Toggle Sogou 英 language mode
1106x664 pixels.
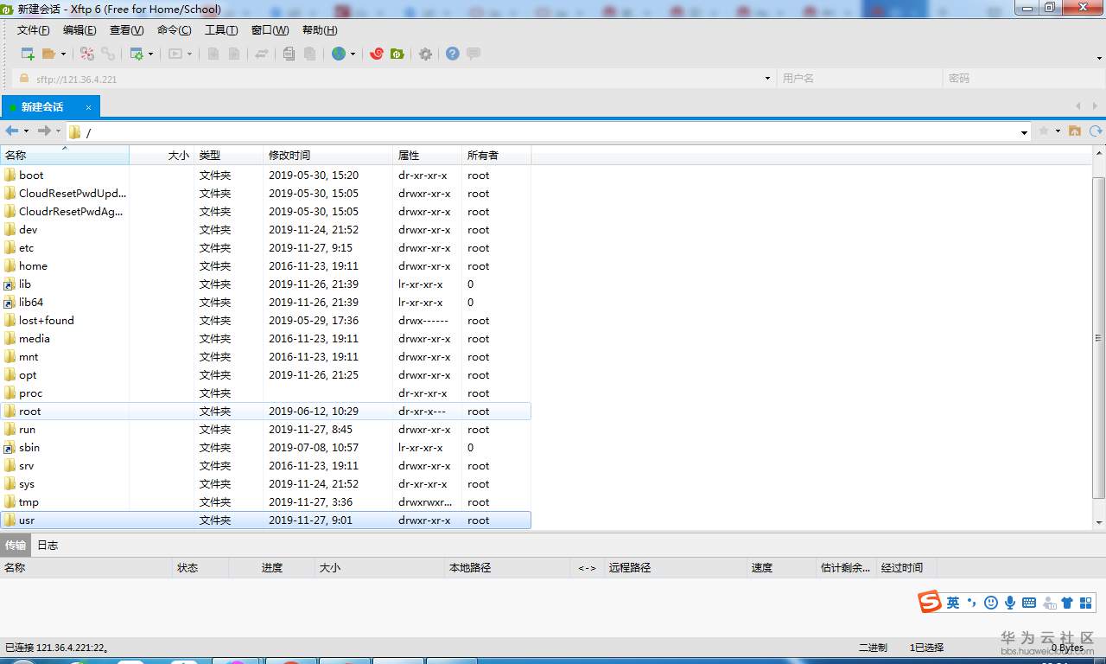[953, 603]
